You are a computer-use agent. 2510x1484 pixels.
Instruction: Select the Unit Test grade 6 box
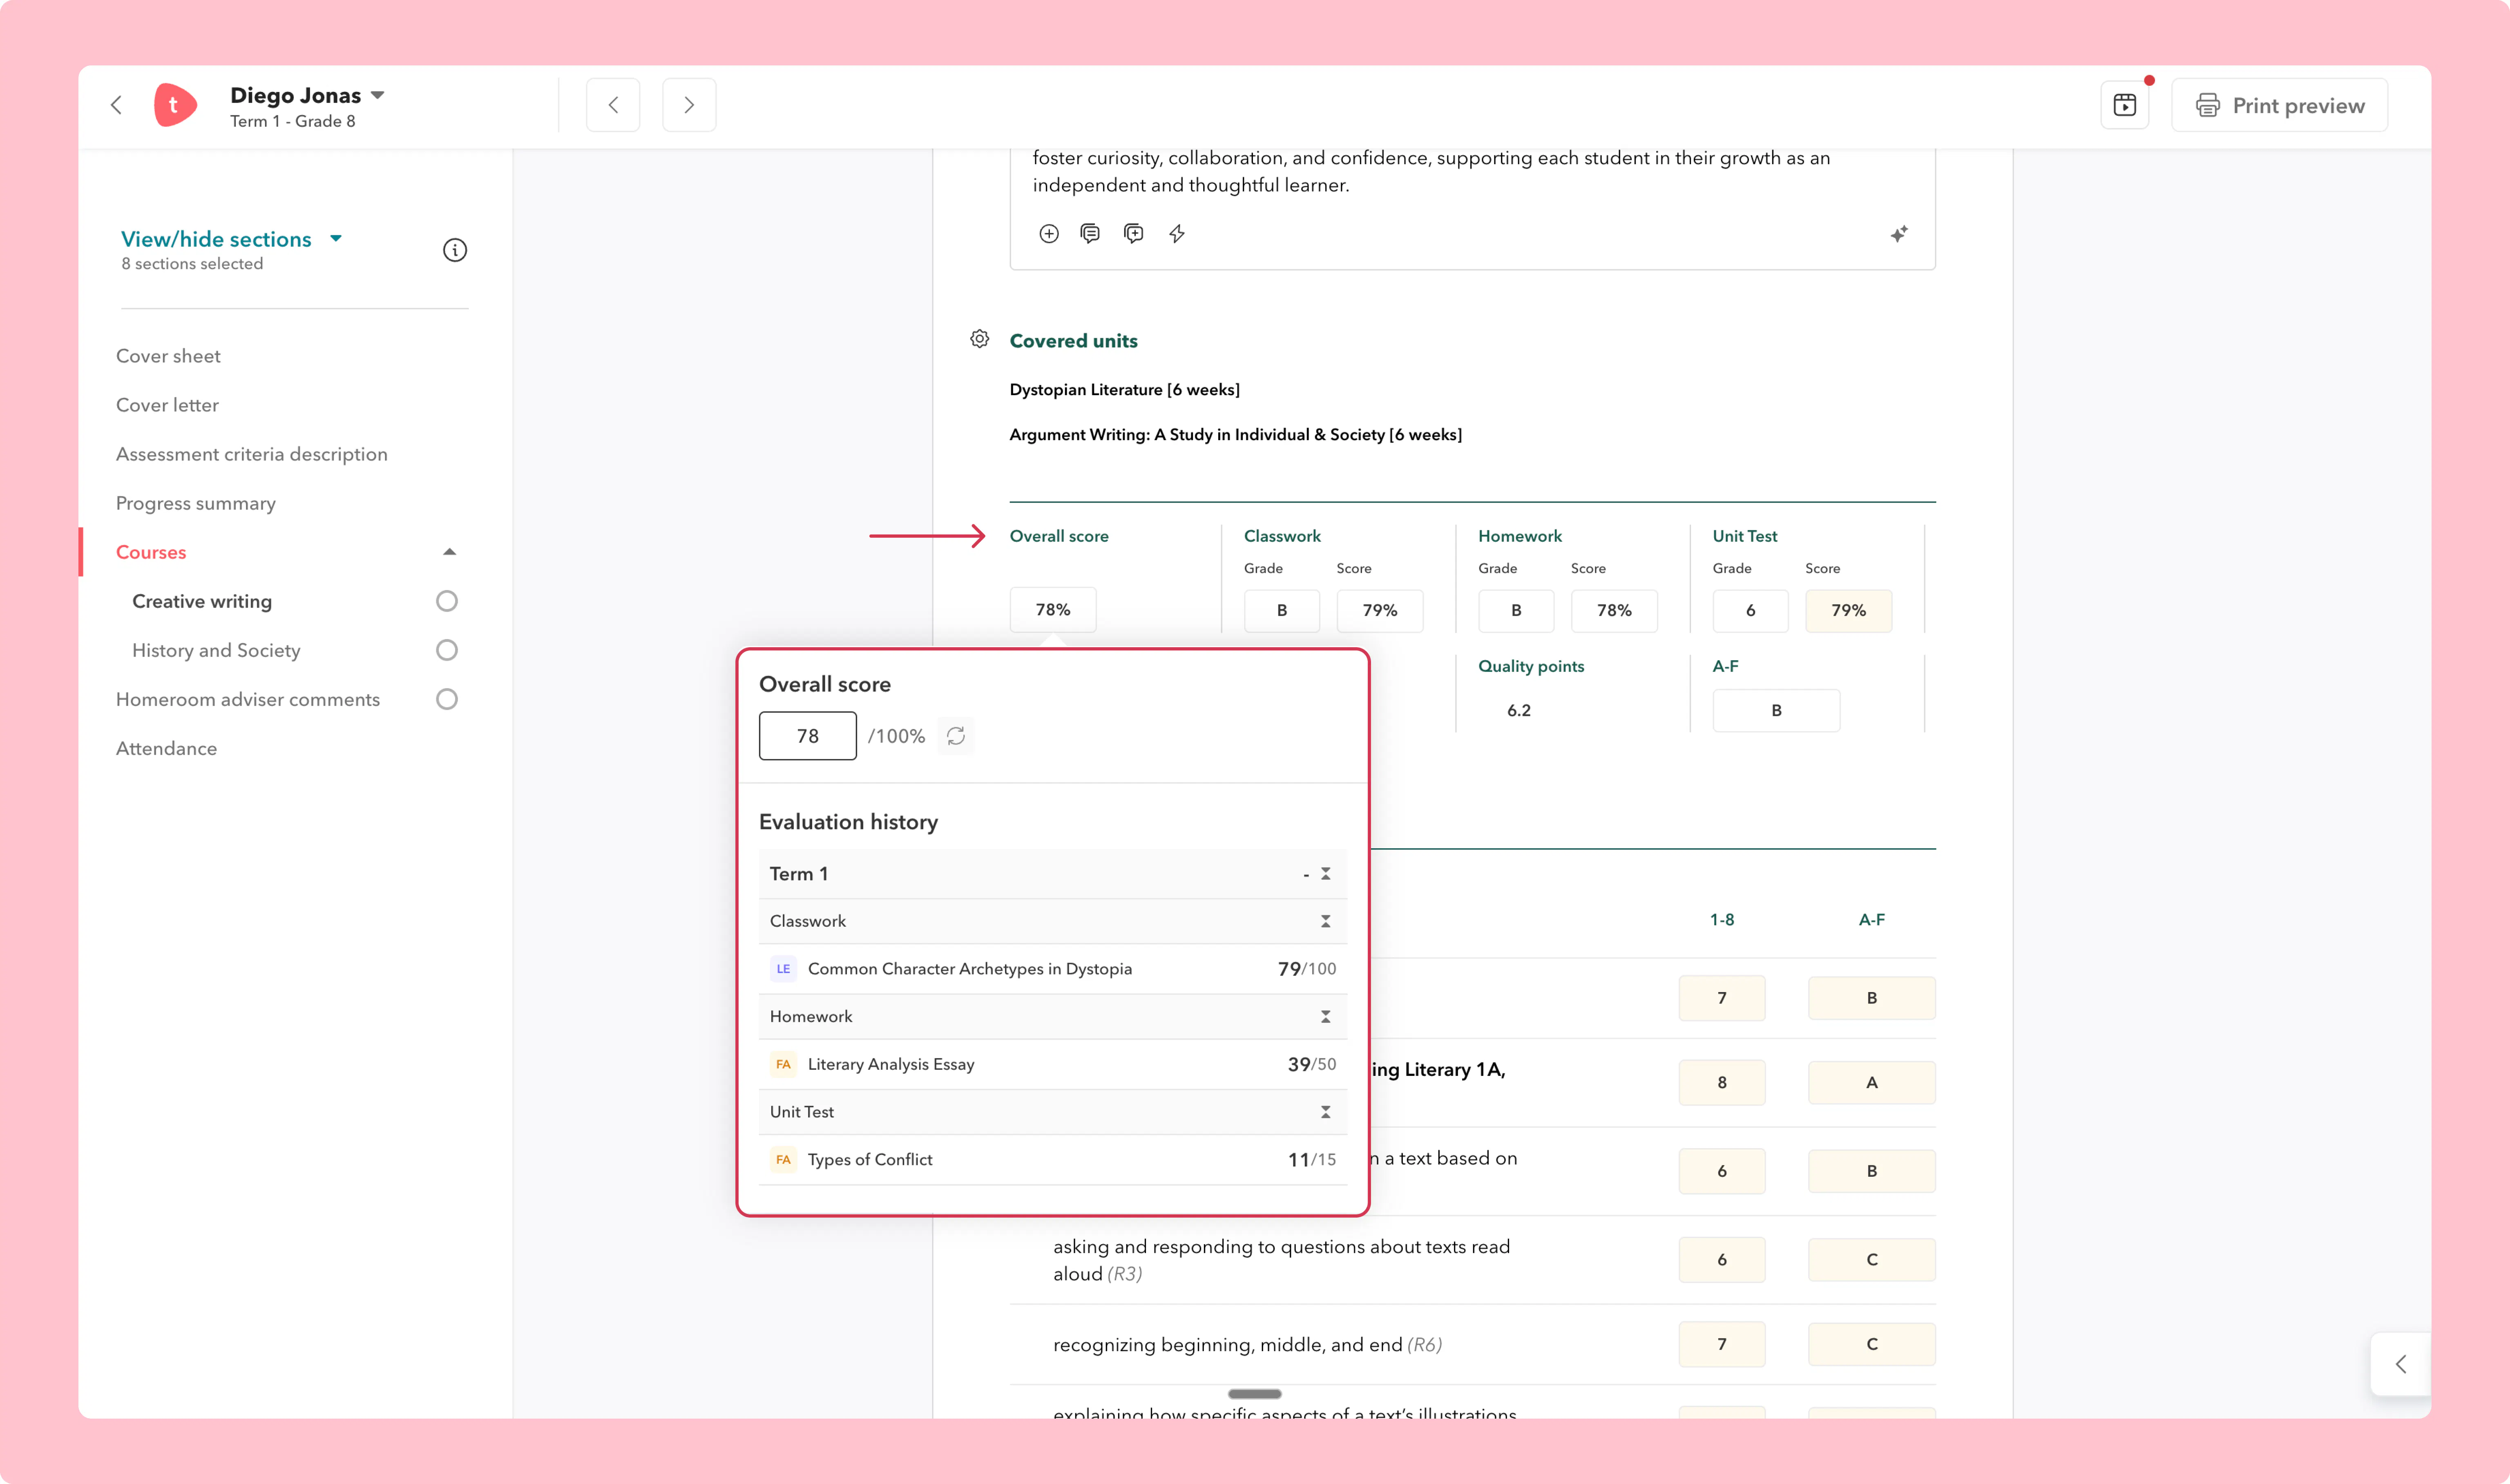[1750, 610]
